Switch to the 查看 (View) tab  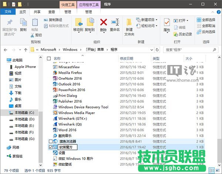coord(51,12)
